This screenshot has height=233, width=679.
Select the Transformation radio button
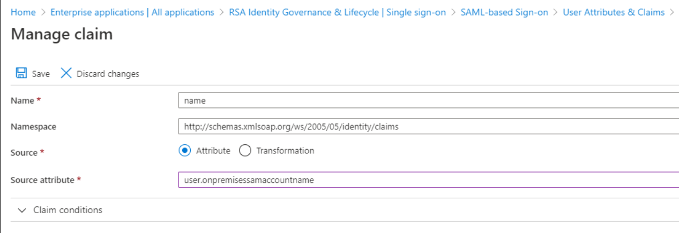tap(245, 151)
